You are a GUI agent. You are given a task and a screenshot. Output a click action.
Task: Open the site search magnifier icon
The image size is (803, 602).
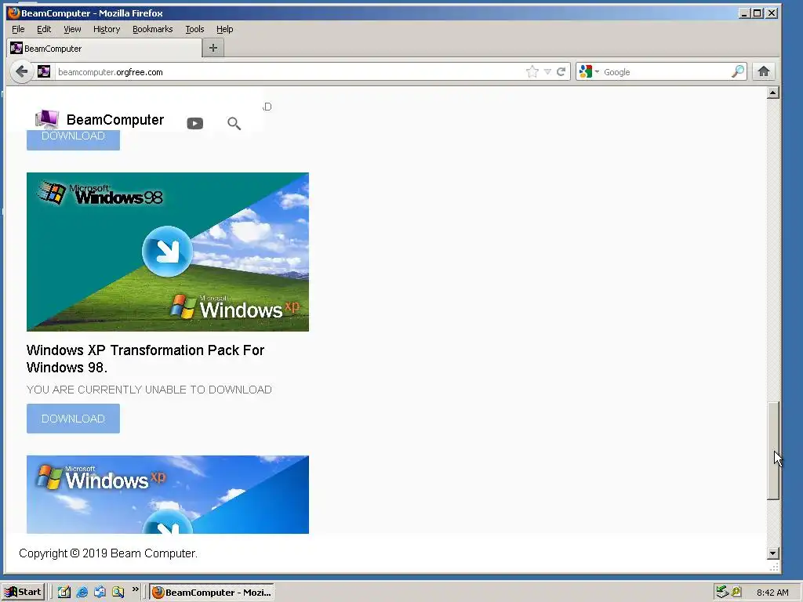pos(234,123)
